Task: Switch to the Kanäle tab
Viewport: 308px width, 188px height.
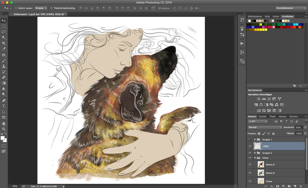Action: [262, 116]
